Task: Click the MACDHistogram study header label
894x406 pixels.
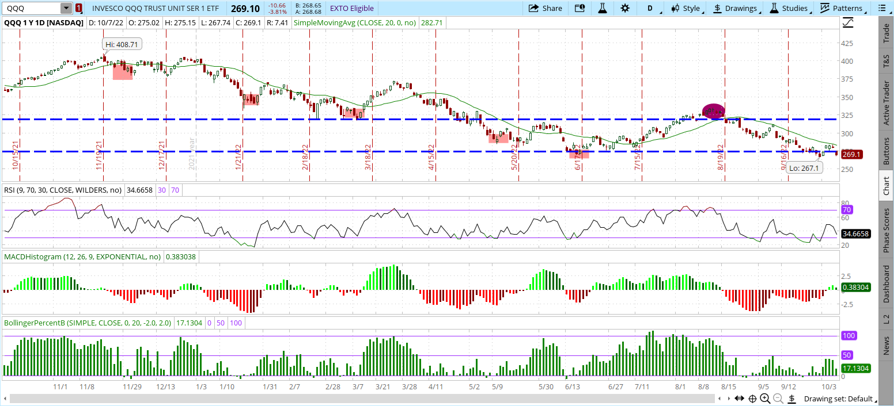Action: [84, 256]
